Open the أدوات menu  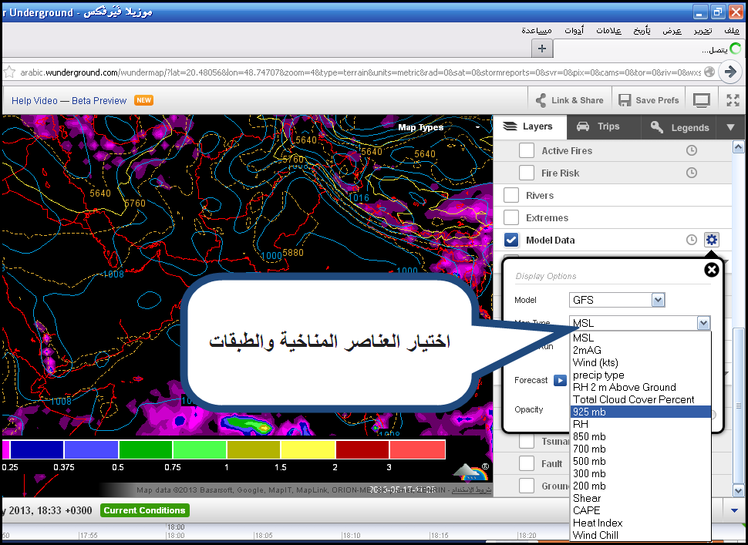tap(574, 31)
